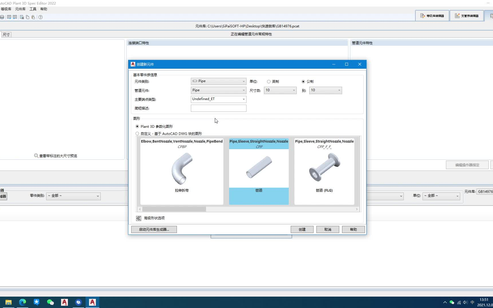
Task: Click 启动元件库生成器 button
Action: click(x=154, y=230)
